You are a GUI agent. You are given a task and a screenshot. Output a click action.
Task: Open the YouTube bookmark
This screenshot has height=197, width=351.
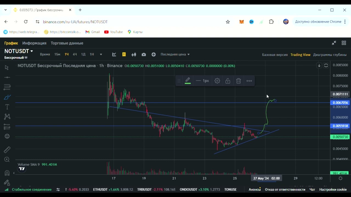tap(114, 32)
